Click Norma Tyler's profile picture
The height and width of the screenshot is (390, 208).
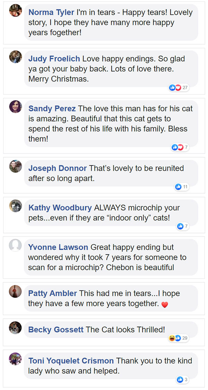coord(15,11)
